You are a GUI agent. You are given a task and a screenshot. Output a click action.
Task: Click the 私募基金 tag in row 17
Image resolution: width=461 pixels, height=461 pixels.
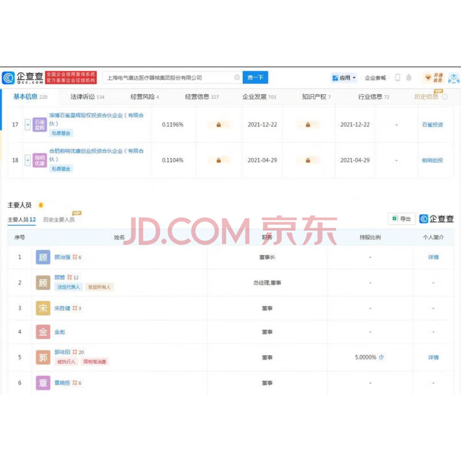click(x=61, y=133)
